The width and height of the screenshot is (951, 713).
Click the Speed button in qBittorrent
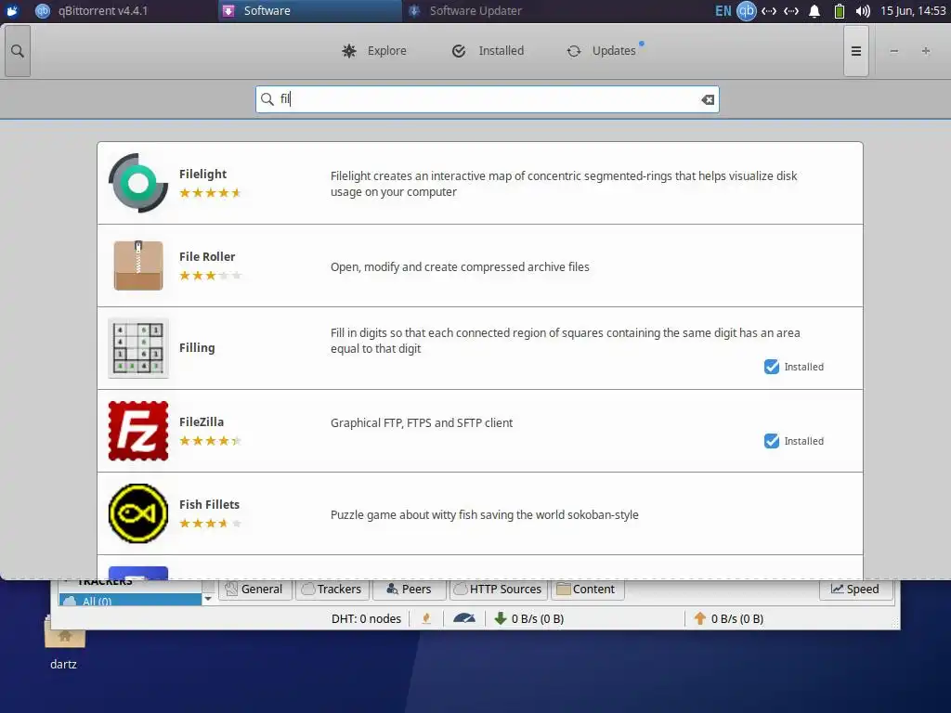coord(855,589)
